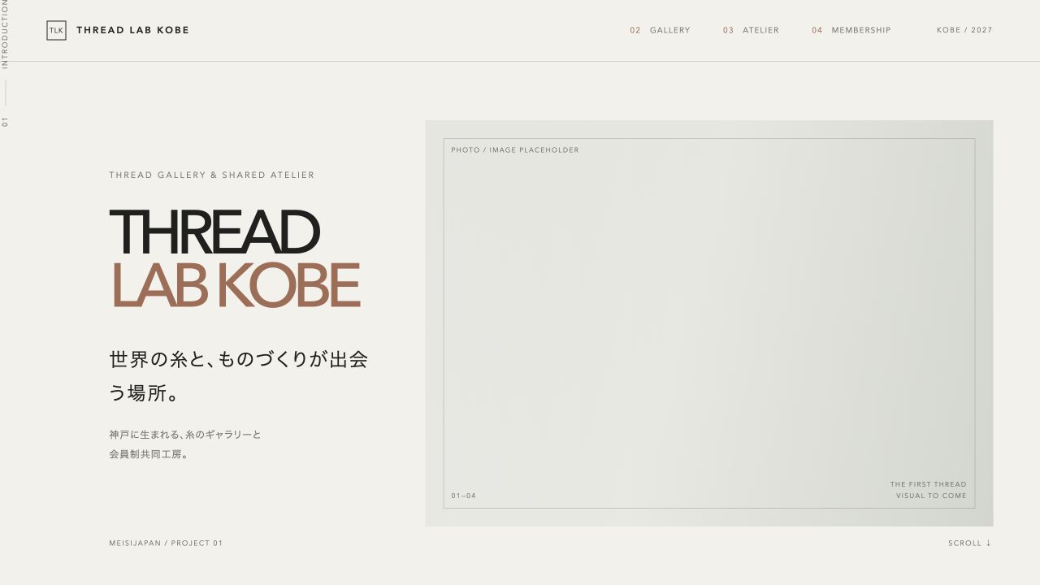Click the image placeholder panel
1040x585 pixels.
(x=709, y=323)
